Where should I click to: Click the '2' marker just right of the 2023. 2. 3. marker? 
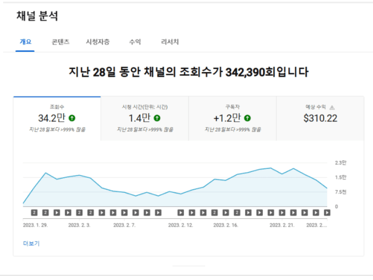(x=90, y=213)
